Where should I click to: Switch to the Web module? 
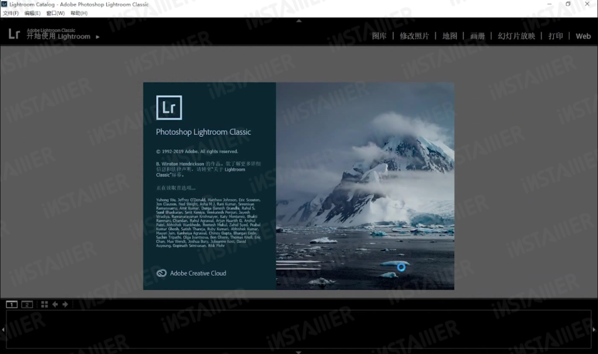click(583, 36)
